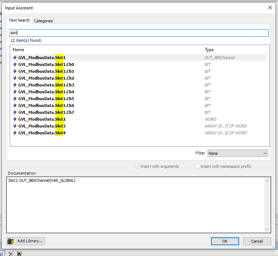Select GVL_ModbusData.Slot1.Ch0 entry
This screenshot has width=278, height=256.
(x=139, y=64)
